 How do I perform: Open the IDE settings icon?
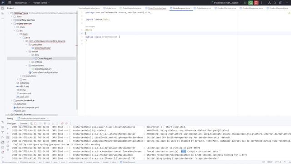pos(280,3)
